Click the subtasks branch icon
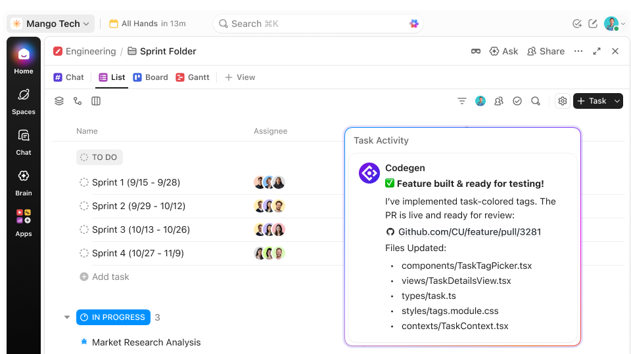 click(78, 101)
